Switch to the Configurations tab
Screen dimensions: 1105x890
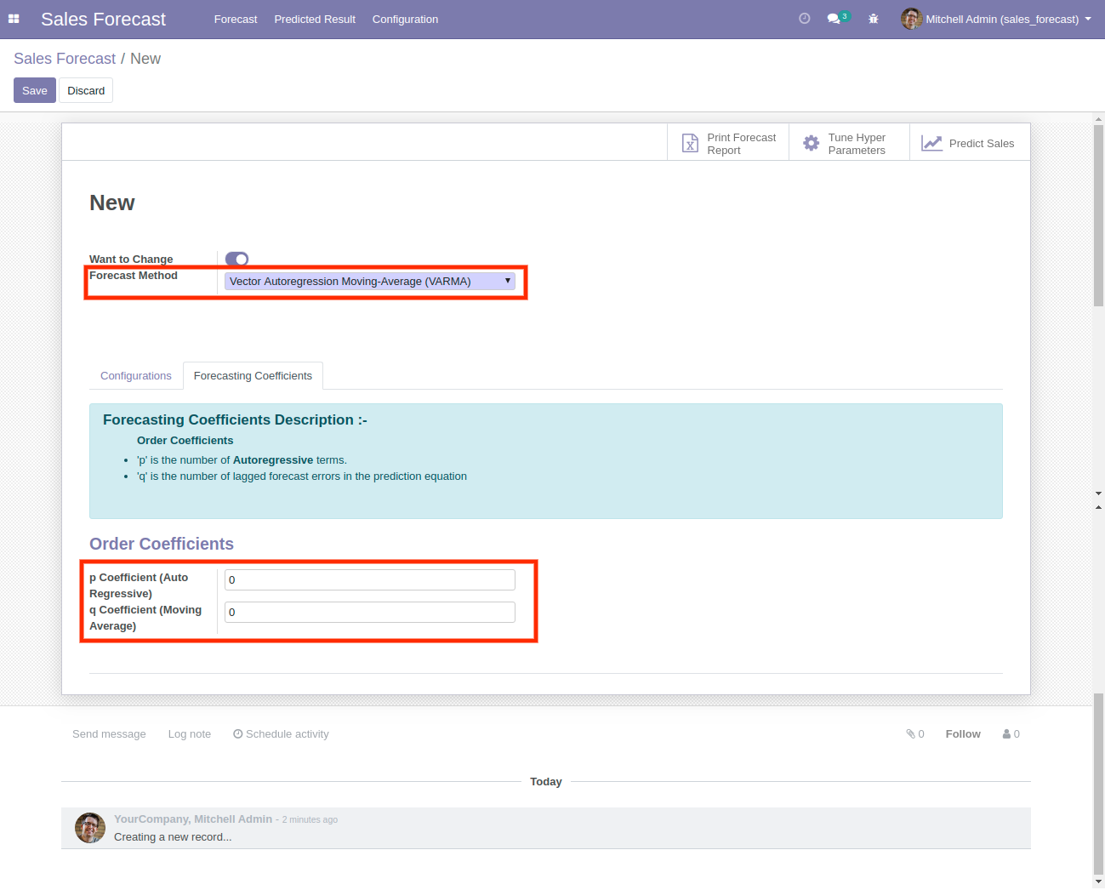click(136, 376)
